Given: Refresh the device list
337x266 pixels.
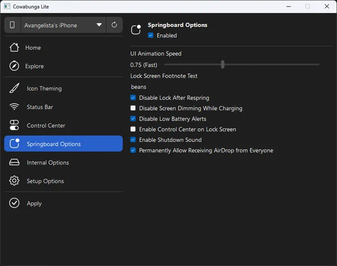Looking at the screenshot, I should [x=114, y=25].
